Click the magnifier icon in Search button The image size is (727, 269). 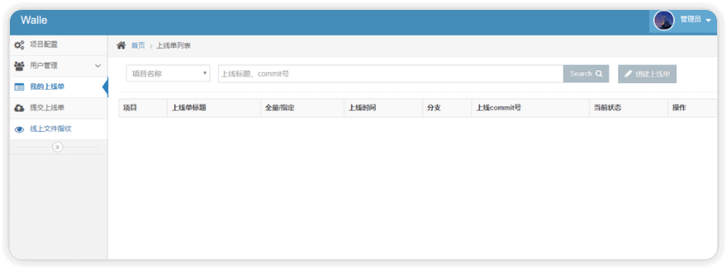tap(599, 73)
